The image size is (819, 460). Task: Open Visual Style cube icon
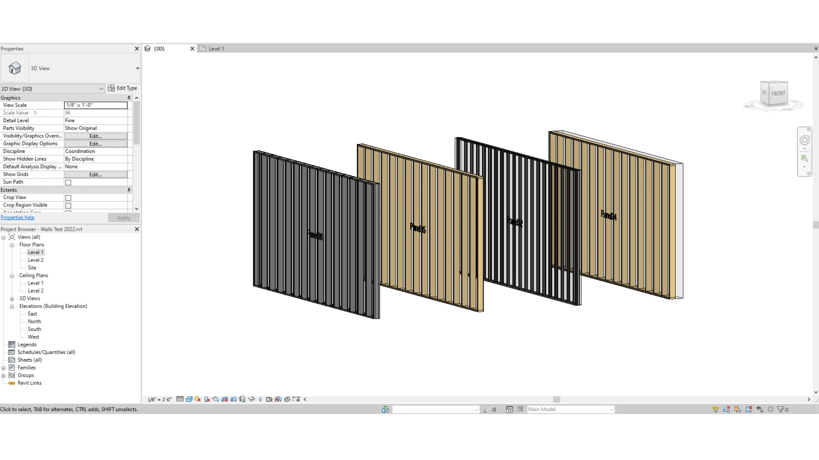(x=189, y=399)
